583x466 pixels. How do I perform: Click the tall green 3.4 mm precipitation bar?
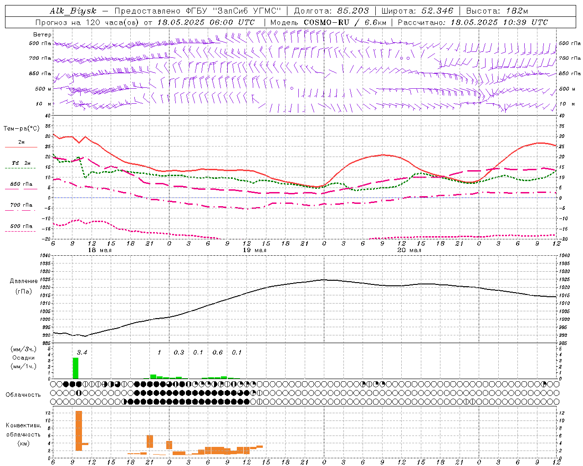(76, 368)
